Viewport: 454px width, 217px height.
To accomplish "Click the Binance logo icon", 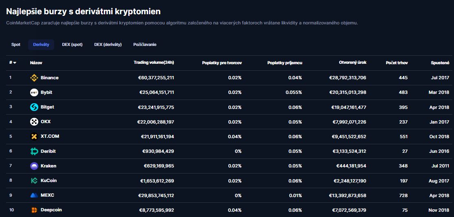I will pyautogui.click(x=34, y=78).
